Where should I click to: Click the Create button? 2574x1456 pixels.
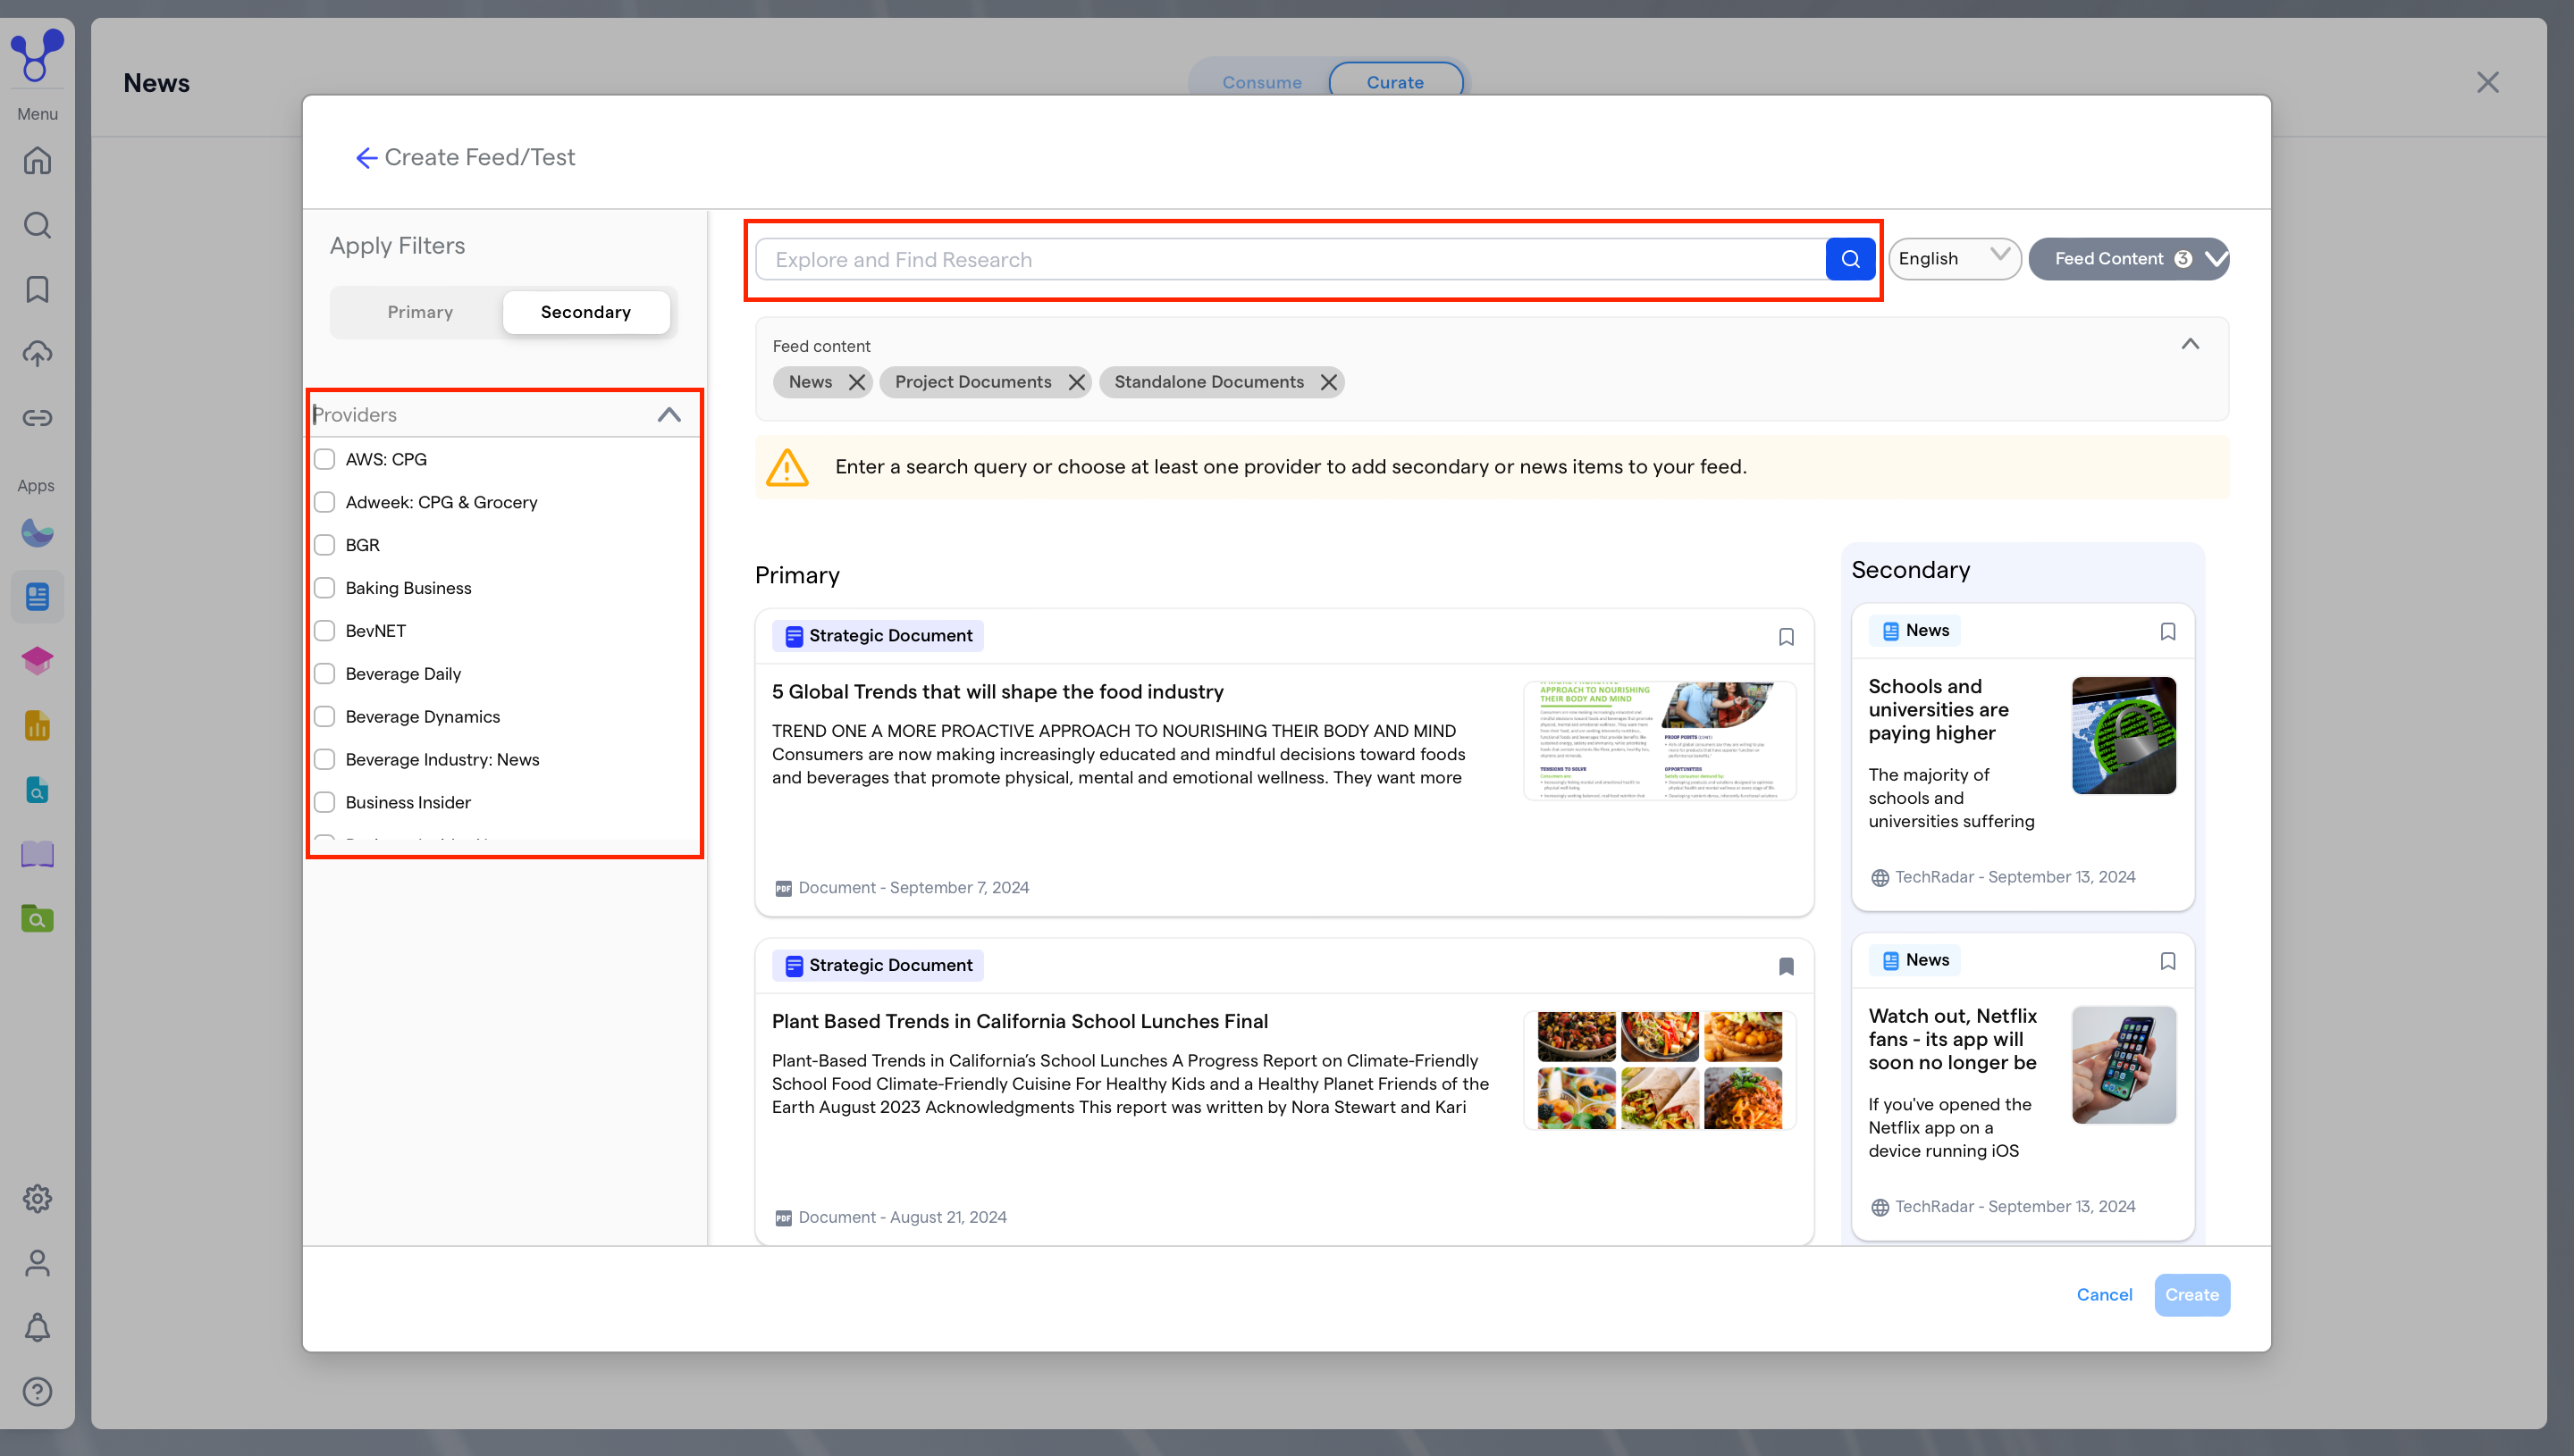[x=2191, y=1295]
